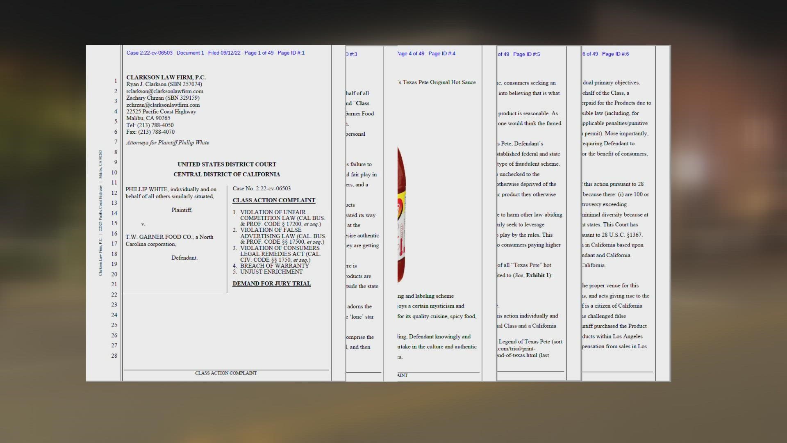Image resolution: width=787 pixels, height=443 pixels.
Task: Click "for its quality cuisine, spicy food," line
Action: point(437,316)
